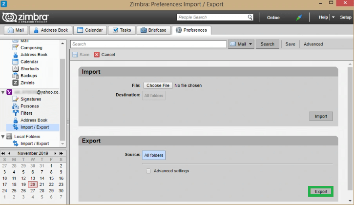Image resolution: width=354 pixels, height=205 pixels.
Task: Open the top Address Book preferences entry
Action: click(34, 55)
